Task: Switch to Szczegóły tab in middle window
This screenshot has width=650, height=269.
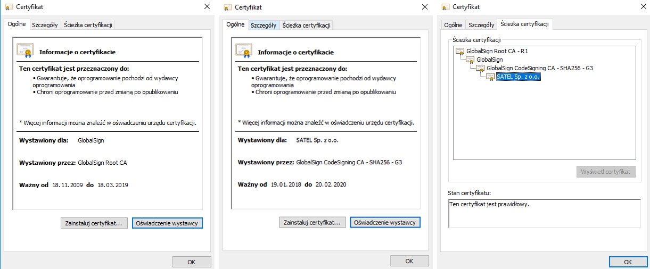Action: [264, 25]
